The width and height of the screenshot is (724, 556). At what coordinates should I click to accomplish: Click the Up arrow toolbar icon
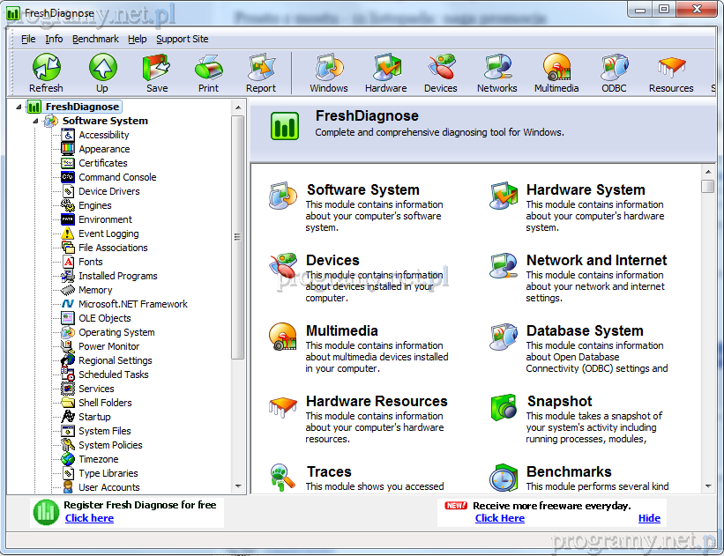[x=102, y=68]
